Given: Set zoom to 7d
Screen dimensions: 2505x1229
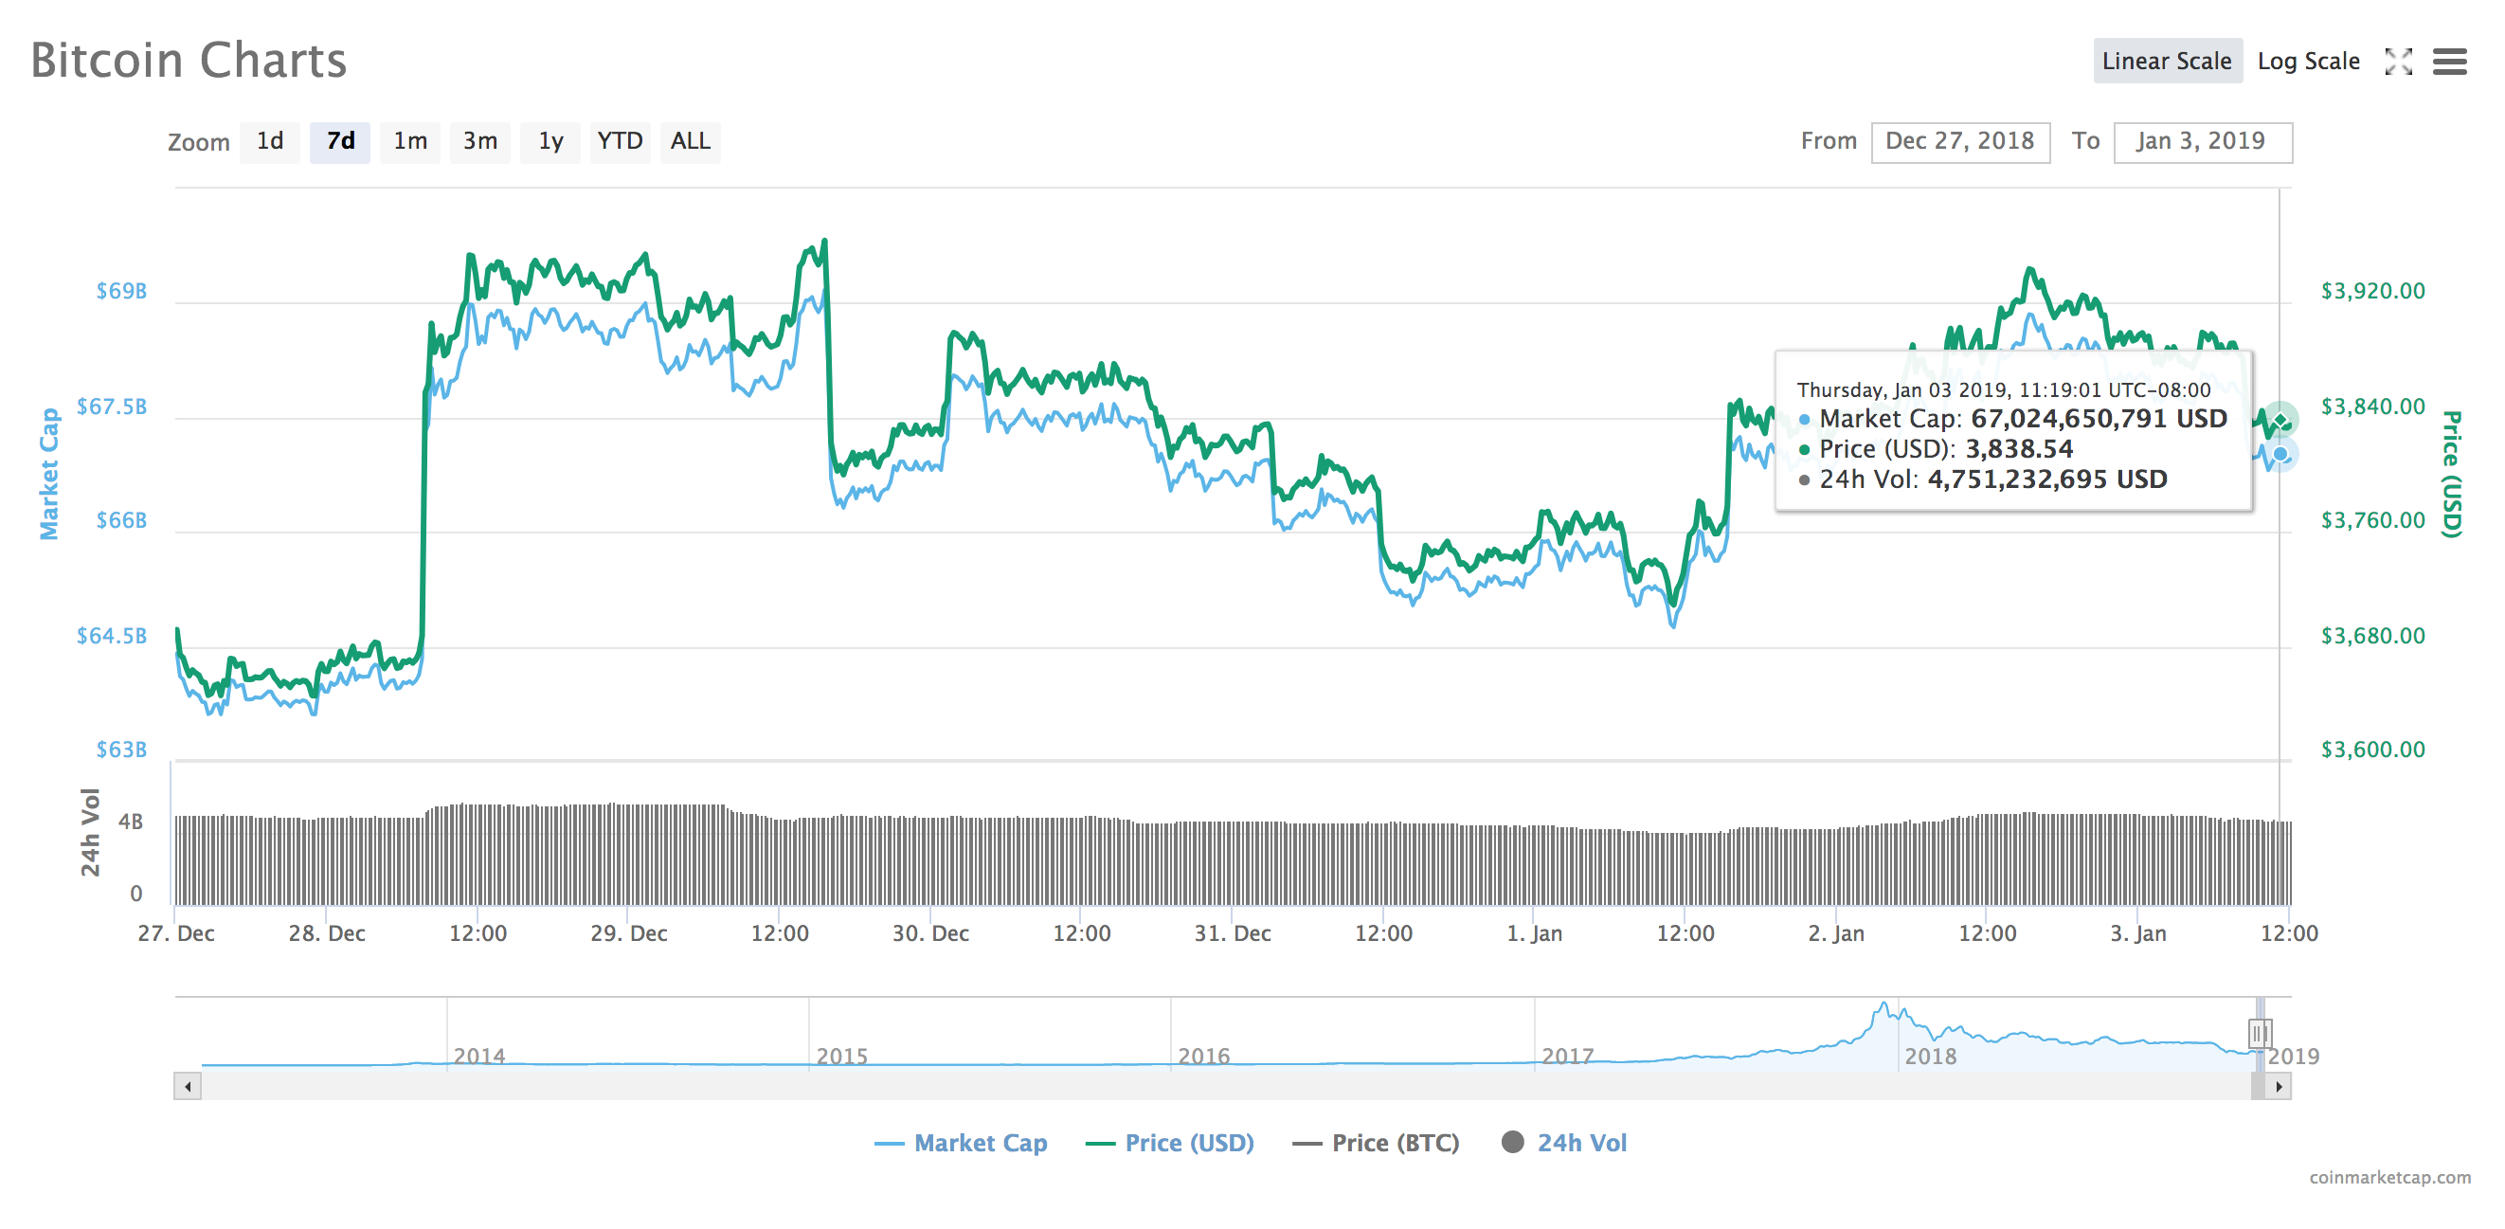Looking at the screenshot, I should pyautogui.click(x=339, y=142).
